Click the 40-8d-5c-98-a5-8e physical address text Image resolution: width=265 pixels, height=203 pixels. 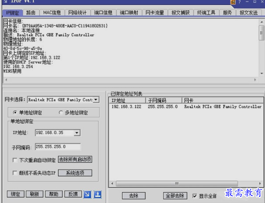pos(23,49)
